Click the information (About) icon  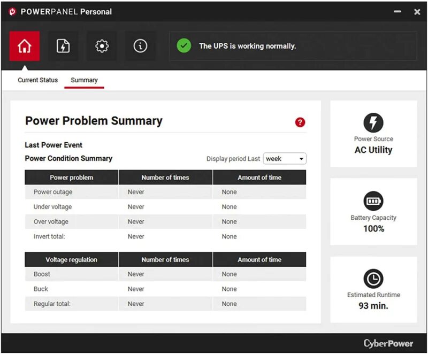(x=140, y=46)
